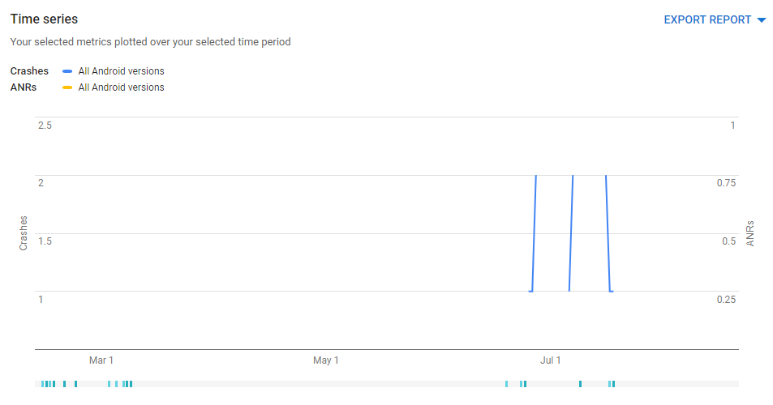Click the last descending blue crash line

pyautogui.click(x=608, y=233)
